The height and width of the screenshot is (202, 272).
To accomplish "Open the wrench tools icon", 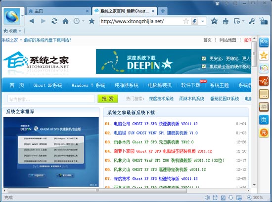I will pos(252,21).
